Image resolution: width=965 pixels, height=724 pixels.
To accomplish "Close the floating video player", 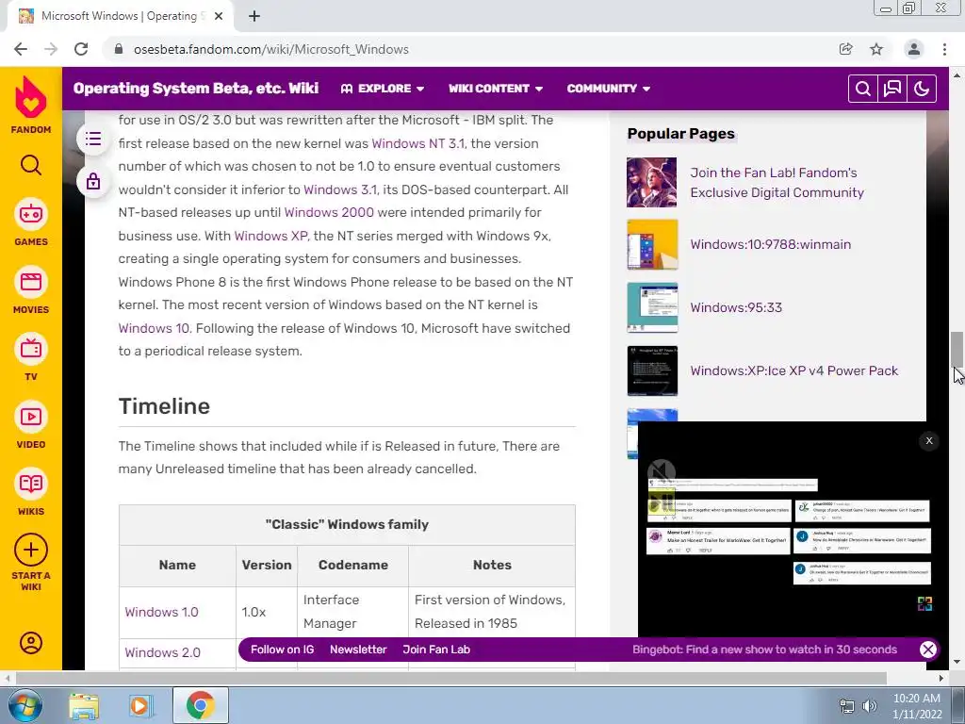I will coord(928,440).
